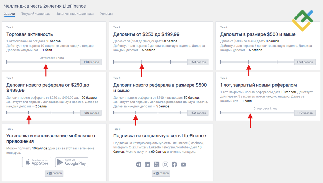323x183 pixels.
Task: Click +10 баллов under social network icons
Action: 161,173
